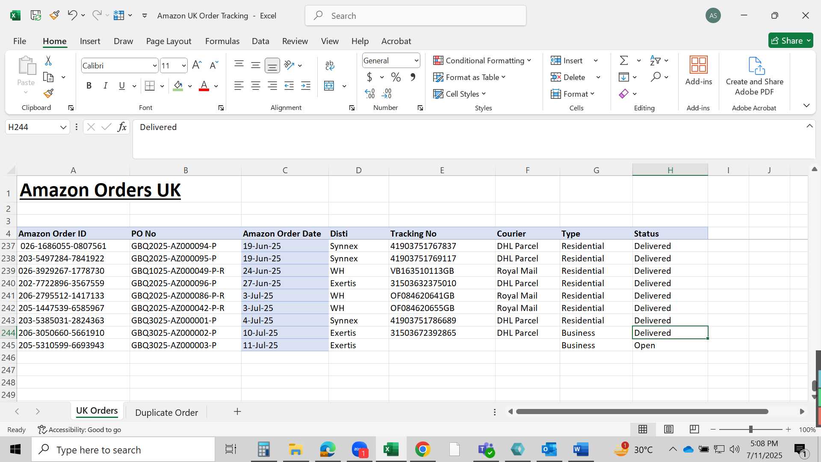Click the AutoSum sigma icon
This screenshot has width=821, height=462.
click(x=624, y=60)
